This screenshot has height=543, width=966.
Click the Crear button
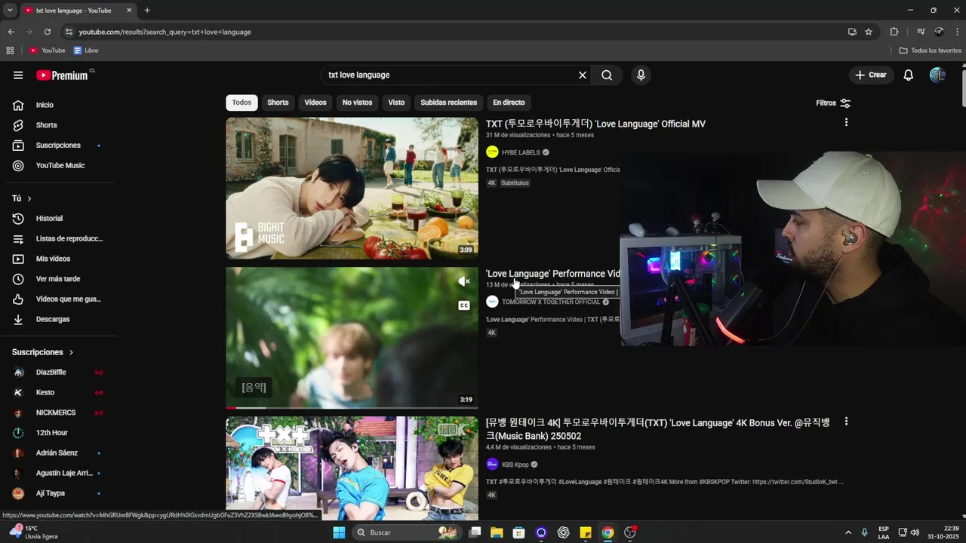[x=871, y=75]
